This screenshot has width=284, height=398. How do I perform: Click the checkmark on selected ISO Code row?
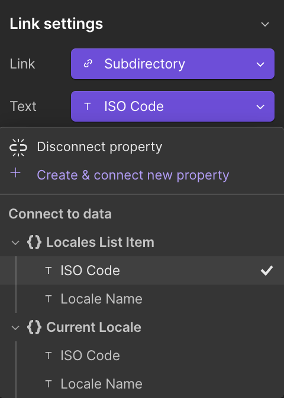pos(267,270)
